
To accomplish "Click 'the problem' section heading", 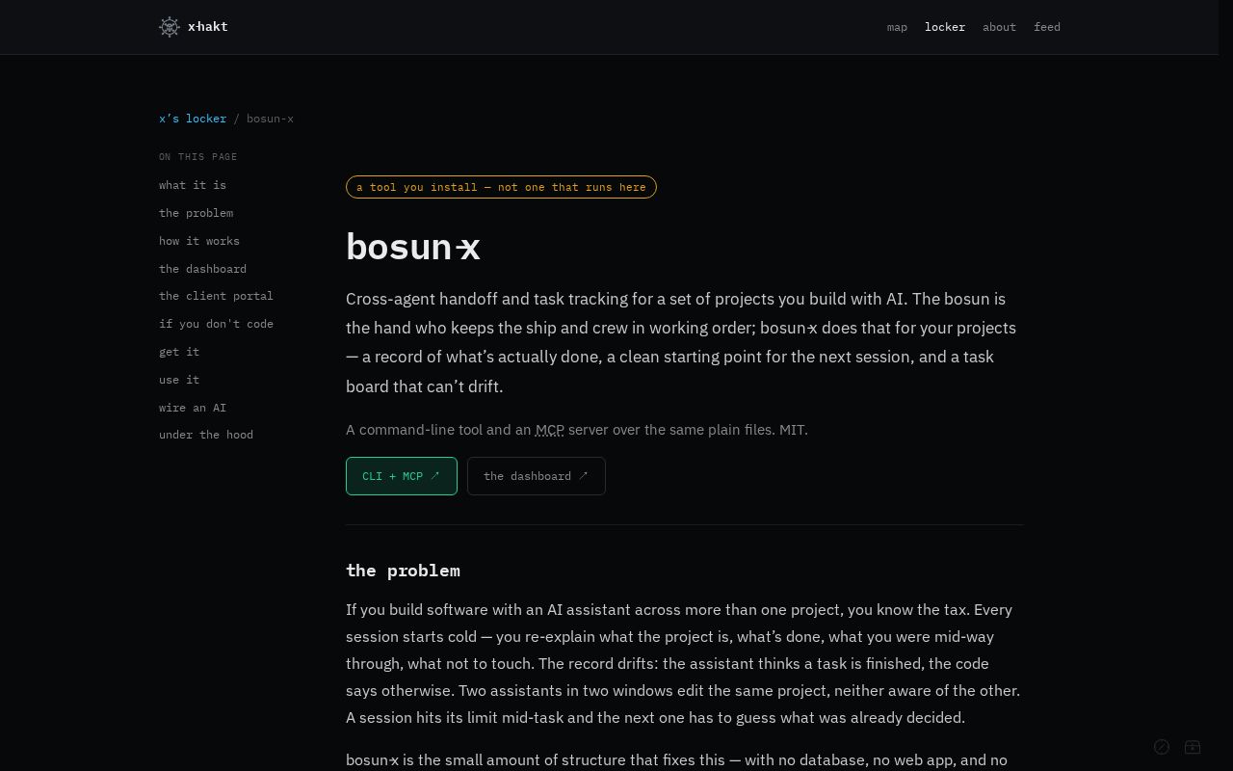I will pyautogui.click(x=403, y=571).
